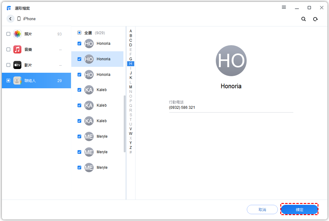Jump to letter K in alphabet index
The height and width of the screenshot is (221, 329).
pyautogui.click(x=131, y=78)
